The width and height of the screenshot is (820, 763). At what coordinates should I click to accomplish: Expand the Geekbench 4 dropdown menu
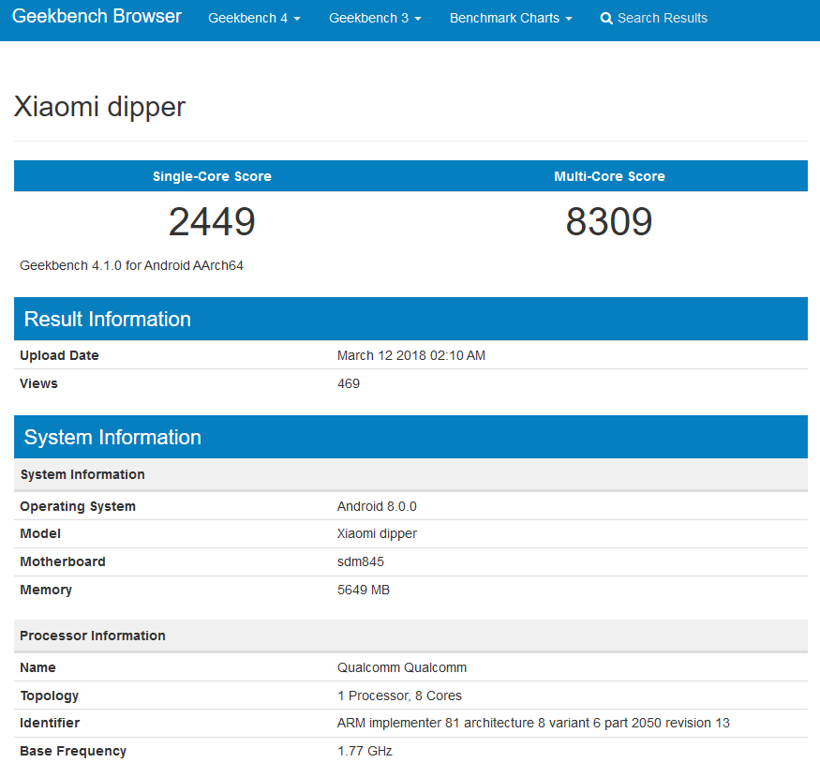tap(254, 19)
